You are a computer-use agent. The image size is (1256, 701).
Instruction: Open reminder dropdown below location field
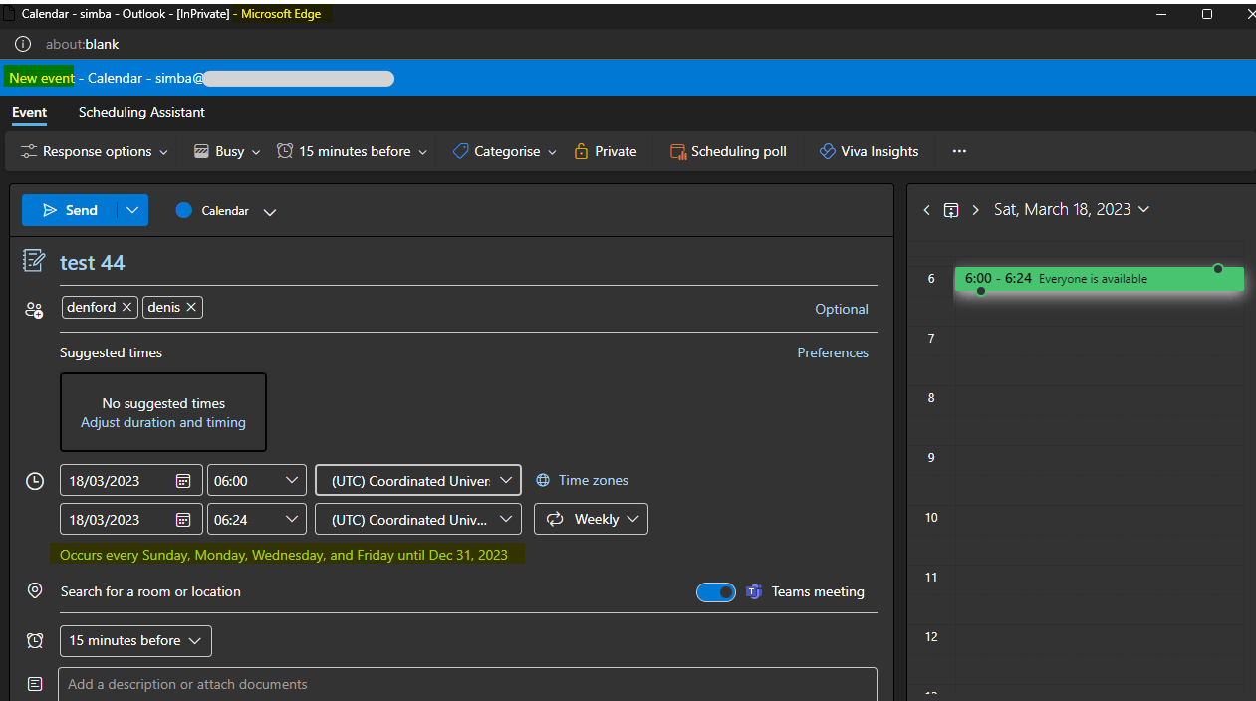(135, 640)
